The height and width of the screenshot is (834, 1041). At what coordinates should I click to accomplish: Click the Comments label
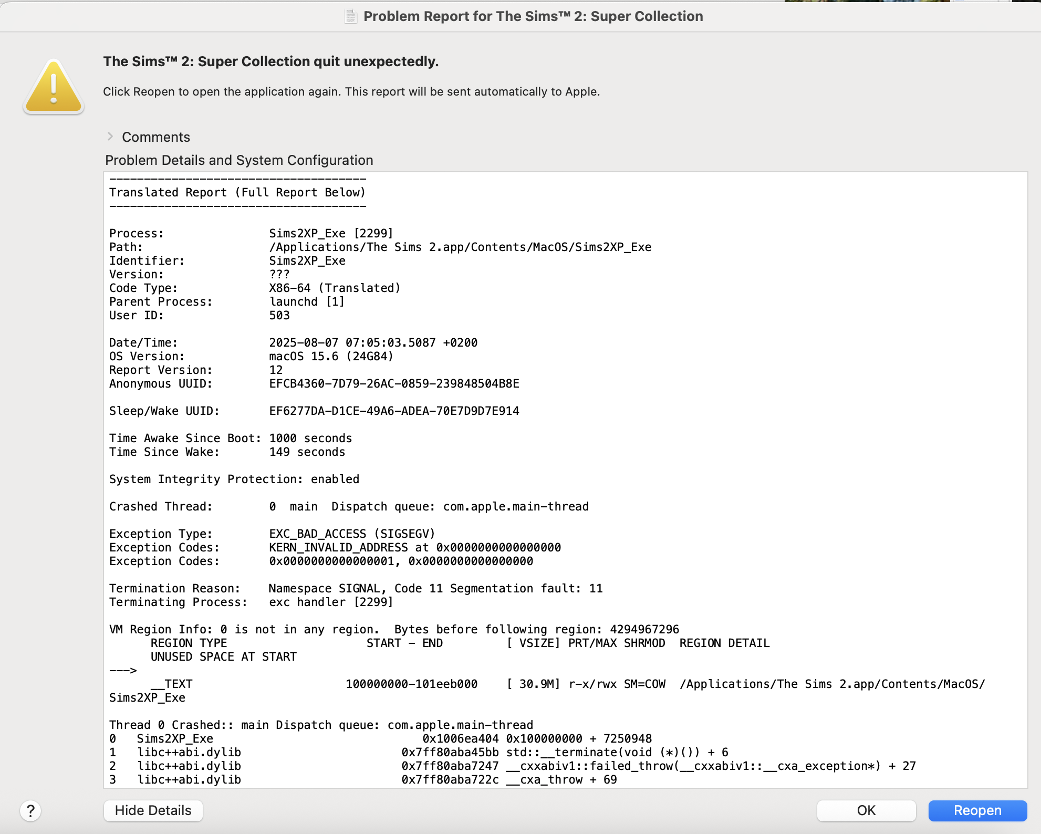pyautogui.click(x=156, y=137)
